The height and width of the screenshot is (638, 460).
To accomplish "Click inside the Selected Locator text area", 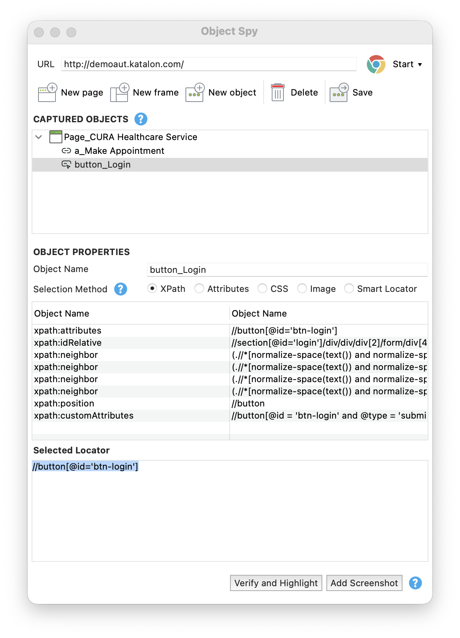I will pyautogui.click(x=230, y=511).
